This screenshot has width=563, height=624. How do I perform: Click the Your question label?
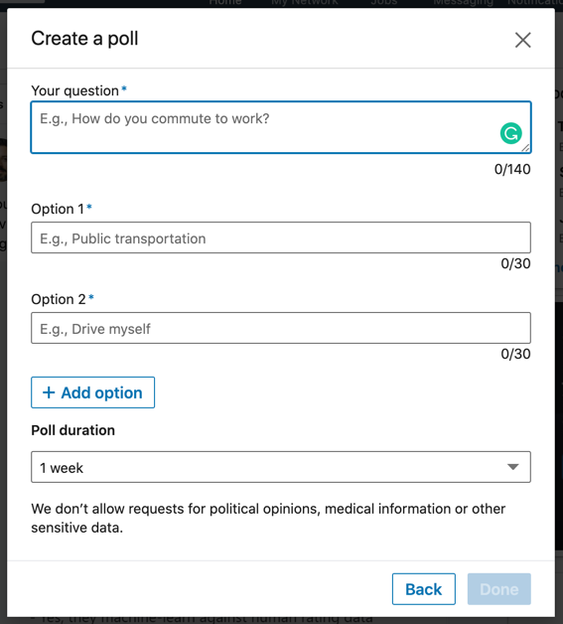pyautogui.click(x=74, y=90)
